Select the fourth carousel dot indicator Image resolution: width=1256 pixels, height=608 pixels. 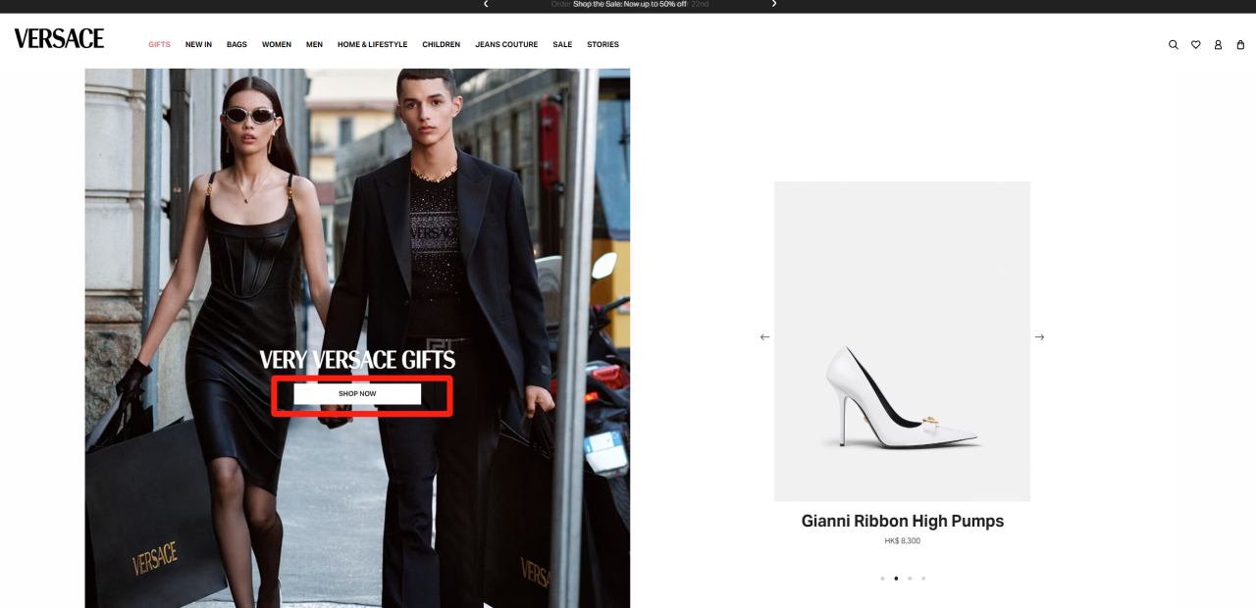click(x=923, y=579)
